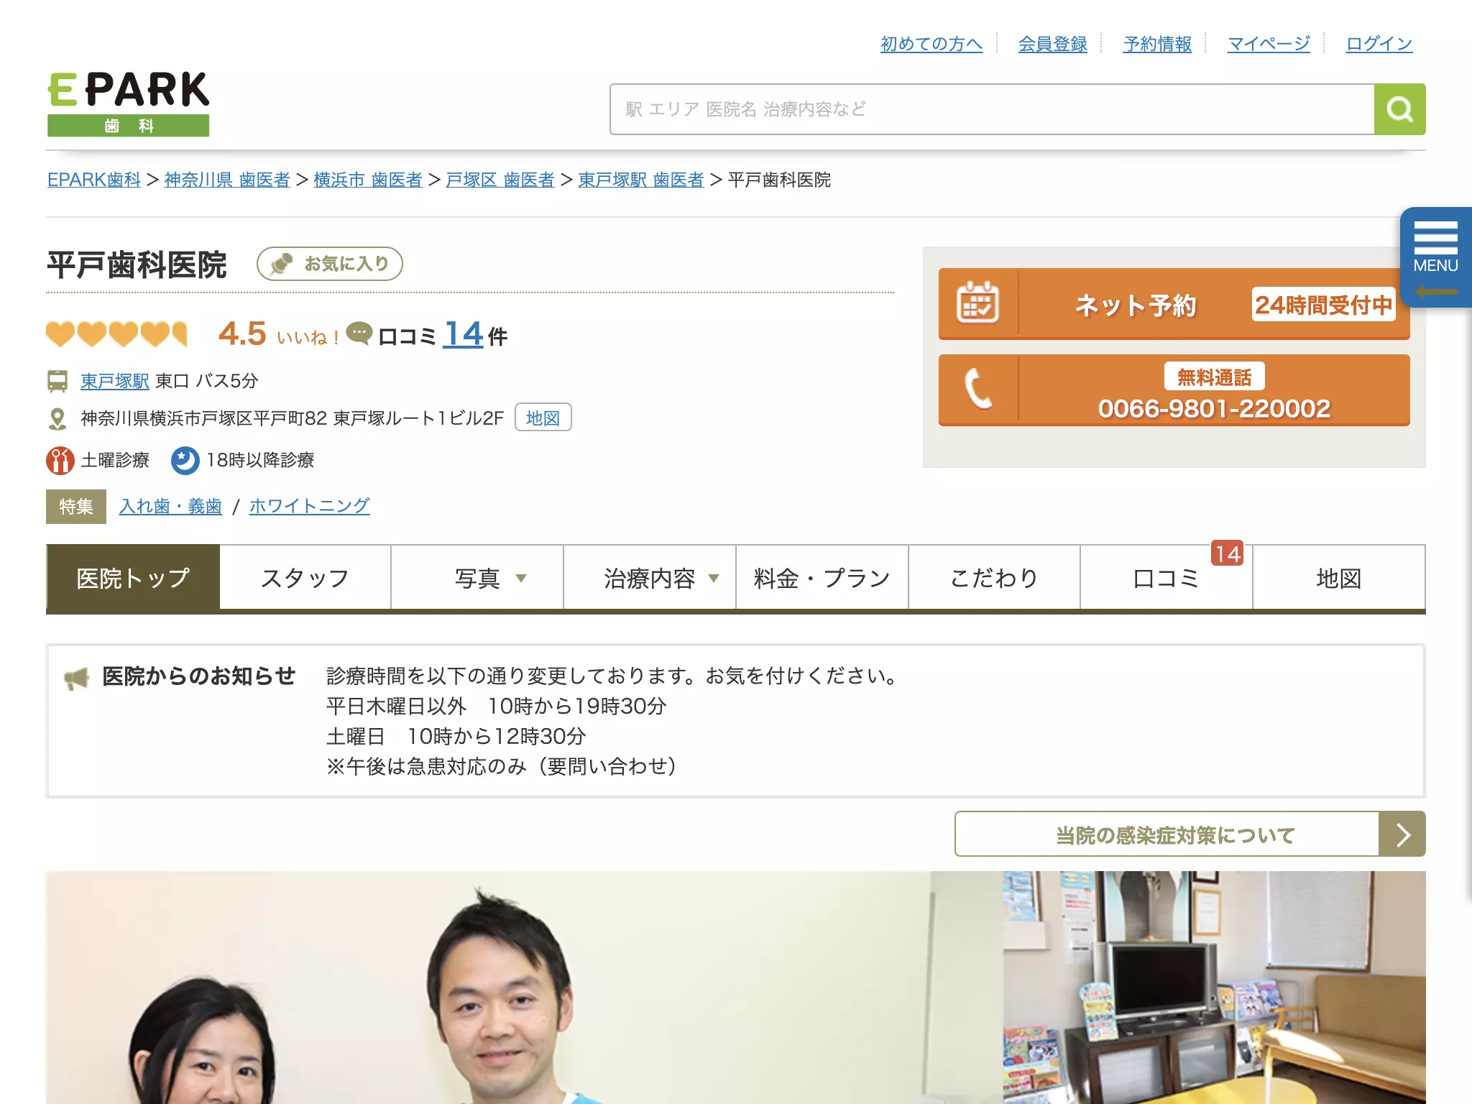The height and width of the screenshot is (1104, 1472).
Task: Focus the search input field
Action: (992, 109)
